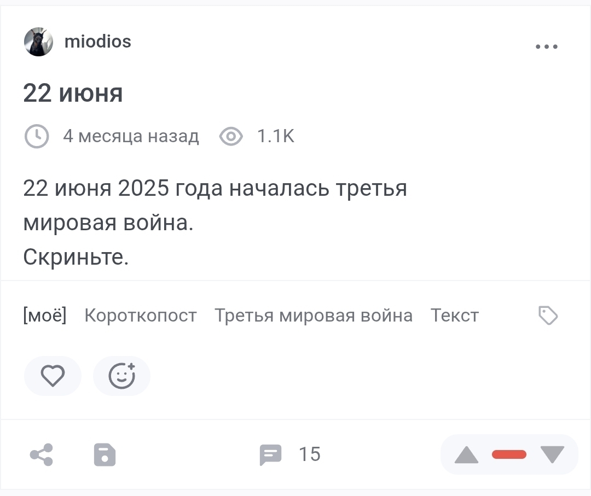The image size is (591, 496).
Task: Select the Текст tag
Action: pos(454,316)
